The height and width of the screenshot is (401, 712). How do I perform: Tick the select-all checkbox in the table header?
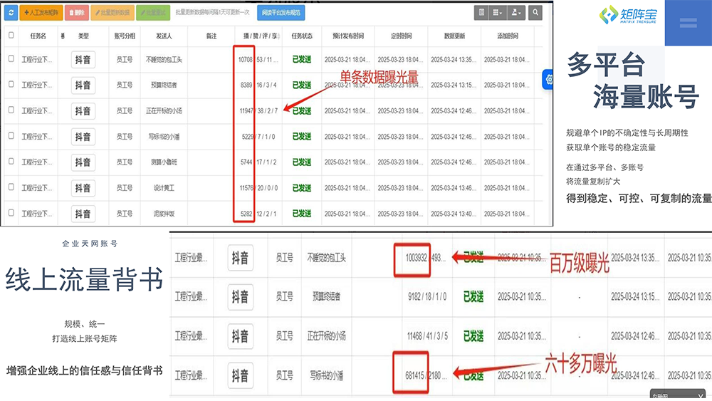coord(11,35)
